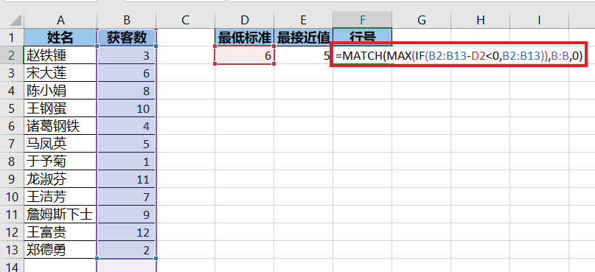Viewport: 595px width, 272px height.
Task: Click the 行号 header cell
Action: (x=363, y=37)
